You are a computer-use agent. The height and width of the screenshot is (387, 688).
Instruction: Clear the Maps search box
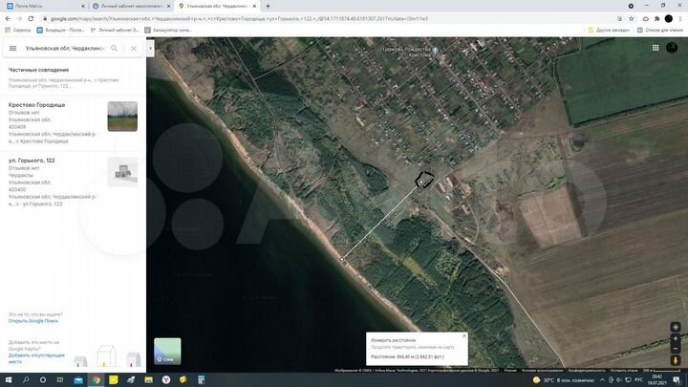[x=134, y=48]
